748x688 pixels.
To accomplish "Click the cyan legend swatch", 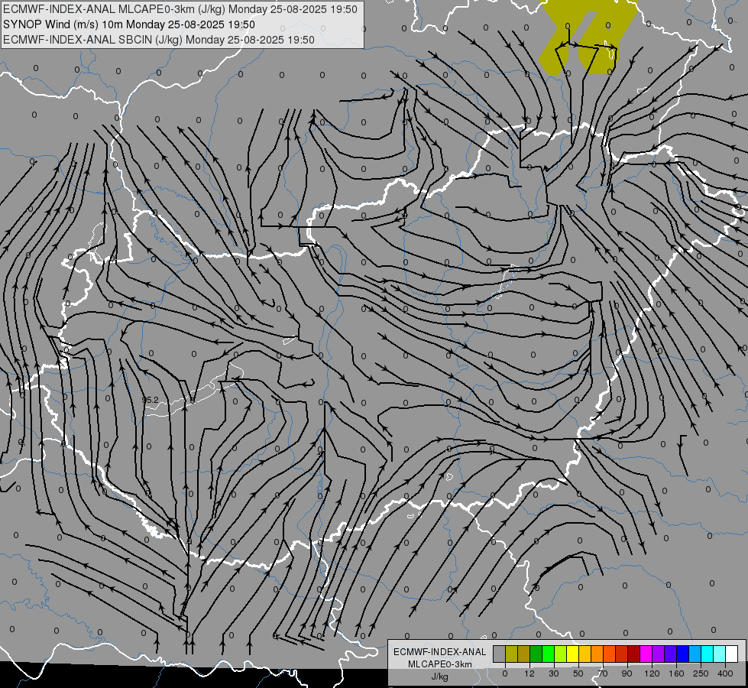I will [x=708, y=654].
